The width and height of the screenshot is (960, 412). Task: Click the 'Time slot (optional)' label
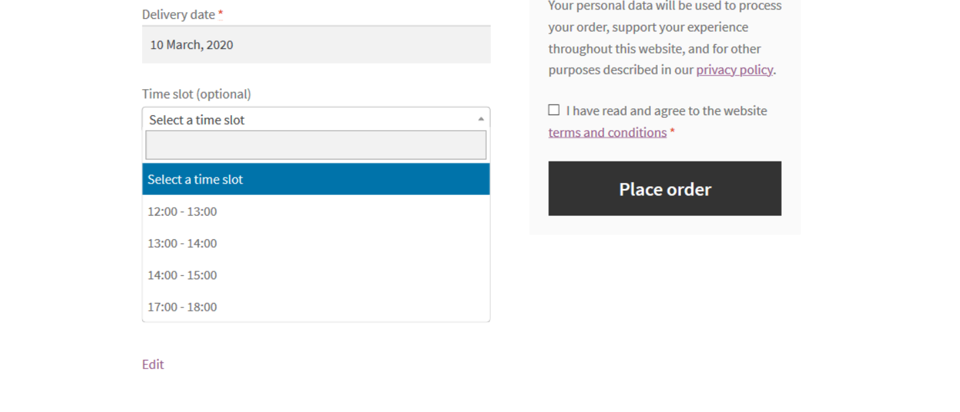pos(196,94)
